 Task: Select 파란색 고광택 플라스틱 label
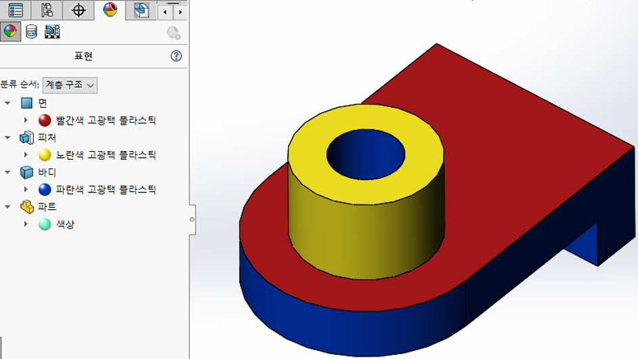(x=106, y=189)
